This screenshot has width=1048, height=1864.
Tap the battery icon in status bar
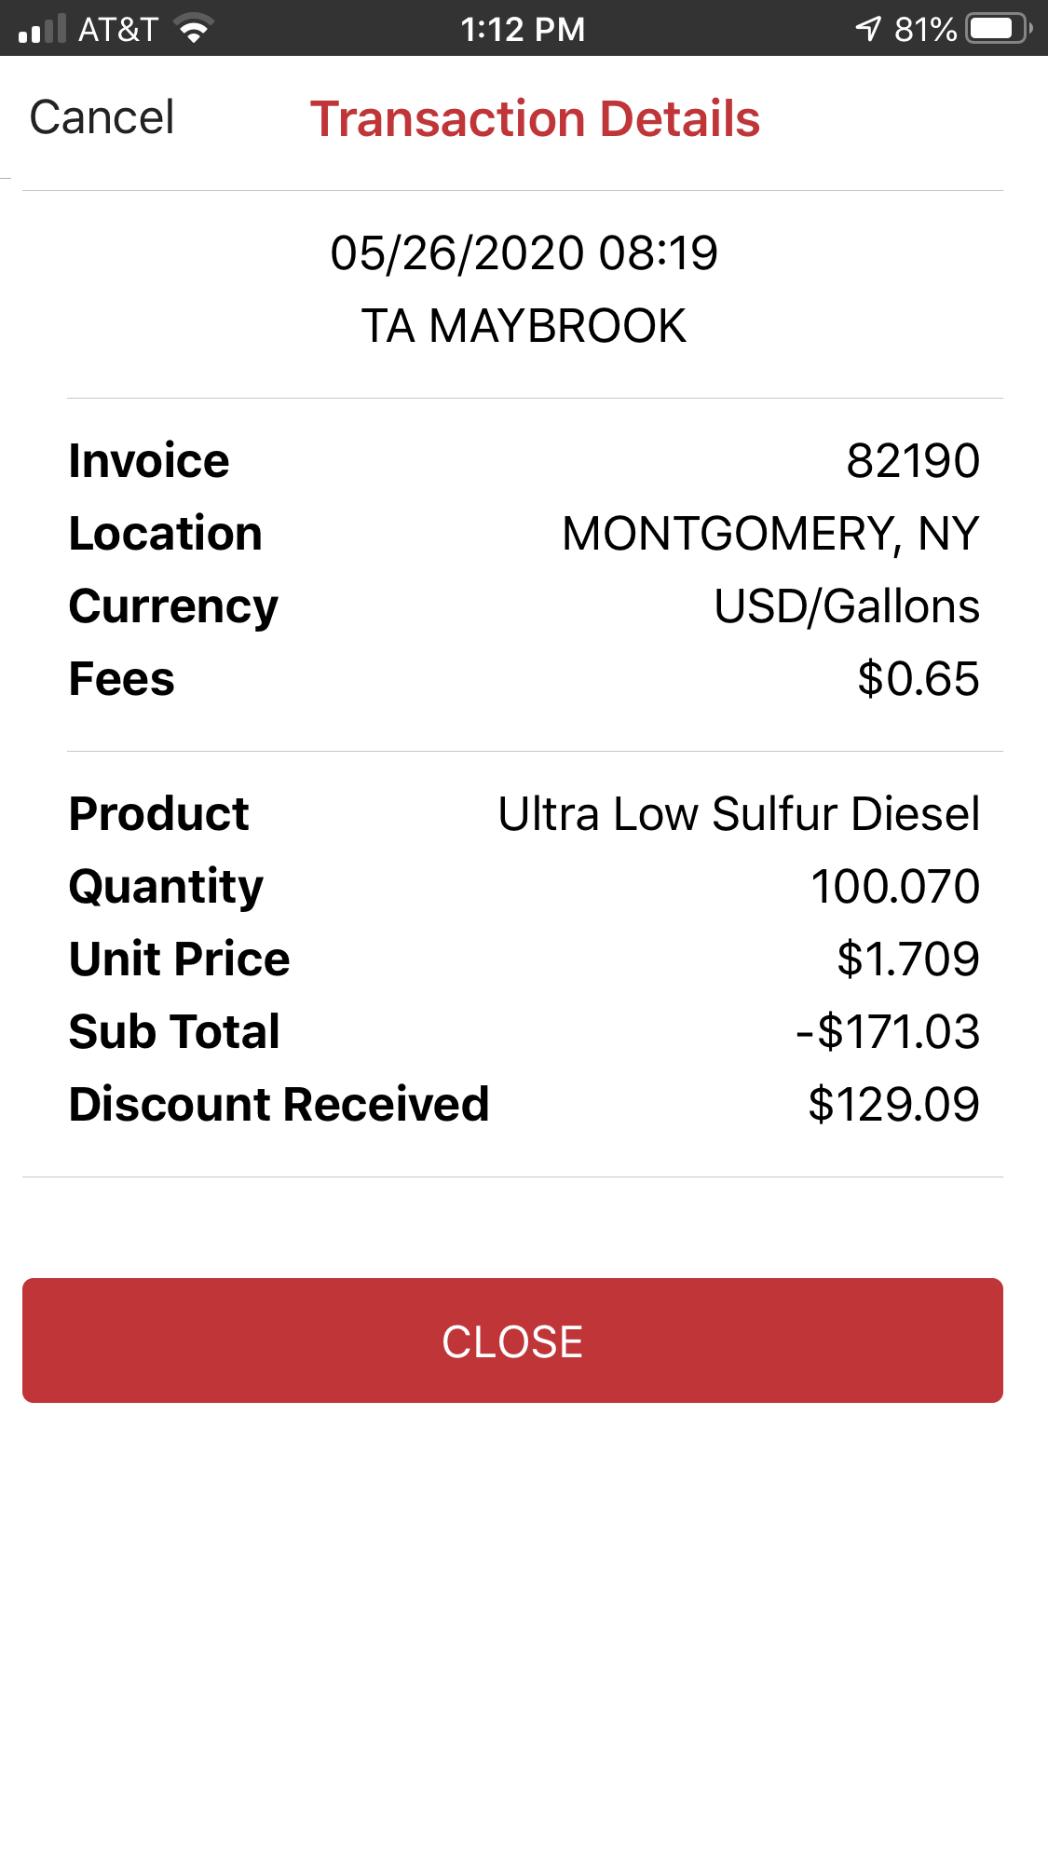pos(998,29)
